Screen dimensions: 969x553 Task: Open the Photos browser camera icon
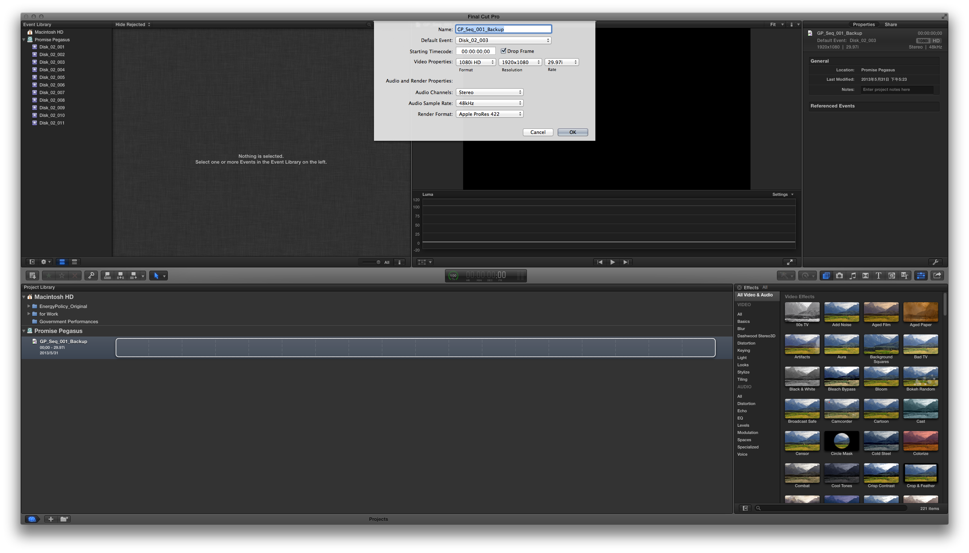pos(839,276)
